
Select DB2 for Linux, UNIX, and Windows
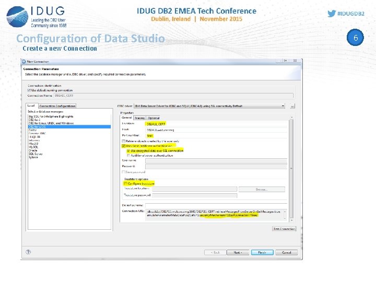[51, 123]
